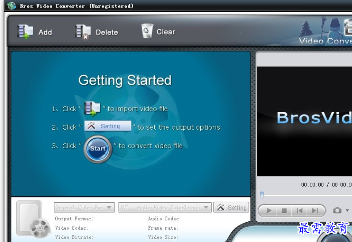
Task: Stop the preview playback
Action: coord(284,211)
